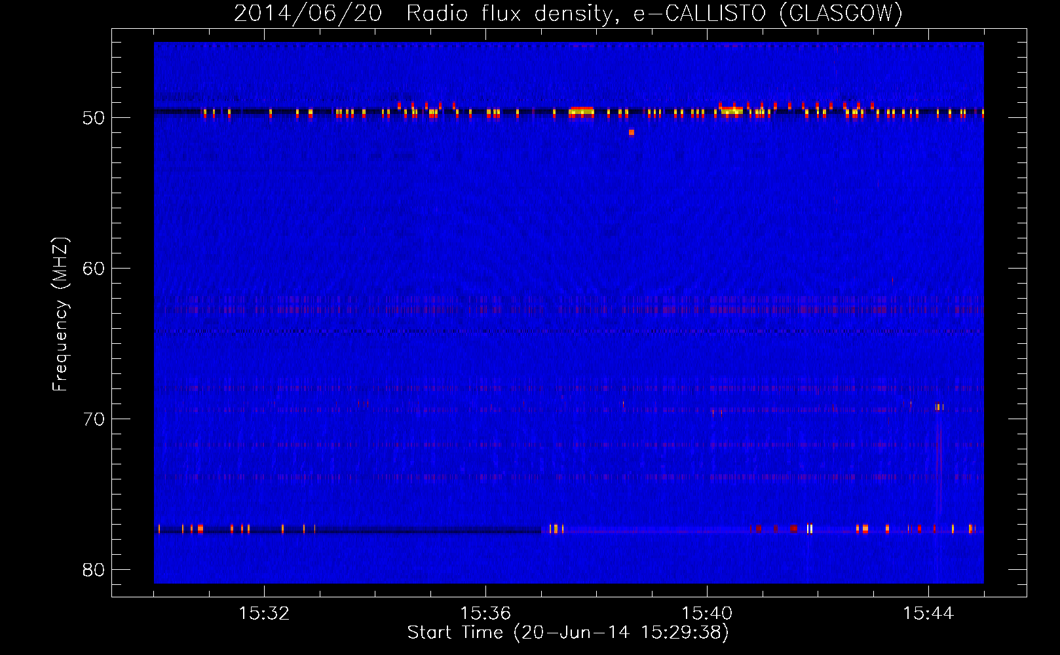Viewport: 1060px width, 655px height.
Task: Click the 15:44 time tick label
Action: tap(928, 614)
